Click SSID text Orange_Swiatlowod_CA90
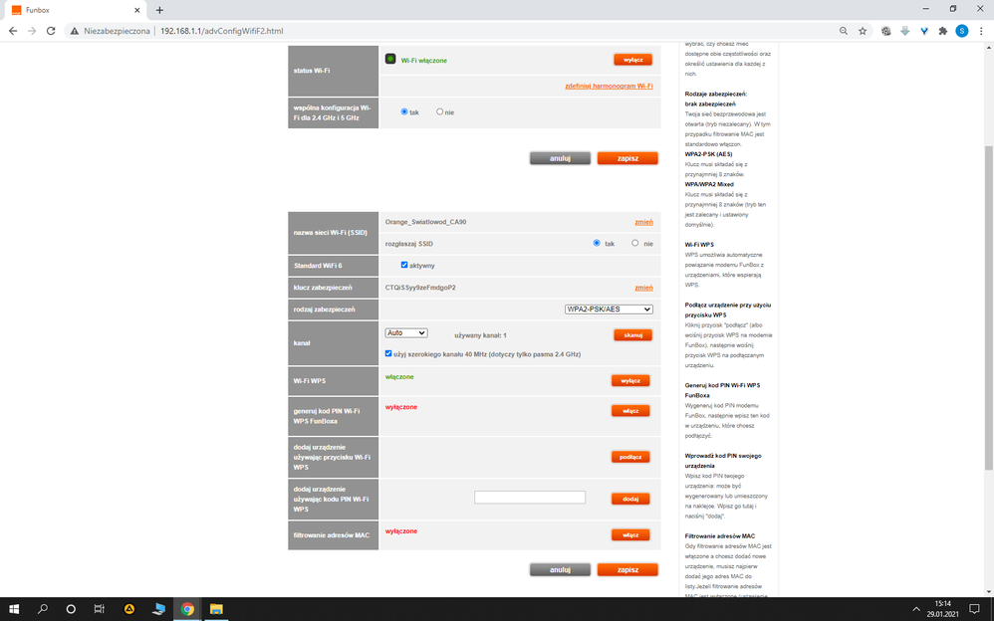Image resolution: width=994 pixels, height=621 pixels. coord(425,222)
